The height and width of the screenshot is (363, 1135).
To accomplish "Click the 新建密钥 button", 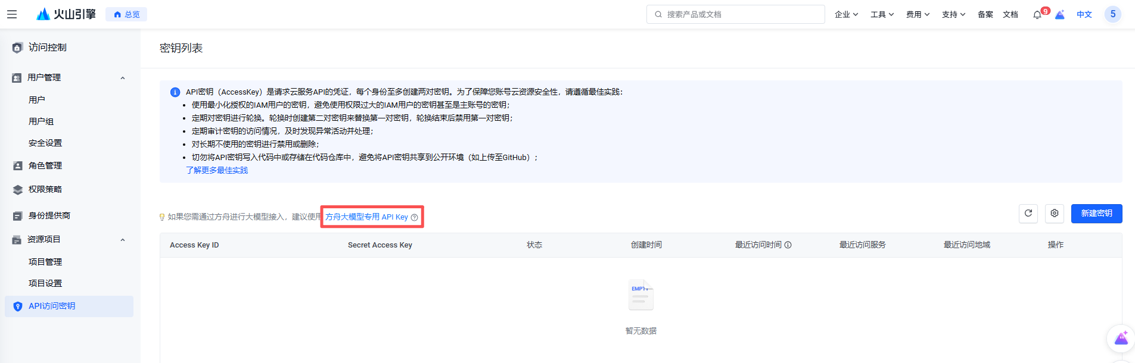I will point(1097,214).
